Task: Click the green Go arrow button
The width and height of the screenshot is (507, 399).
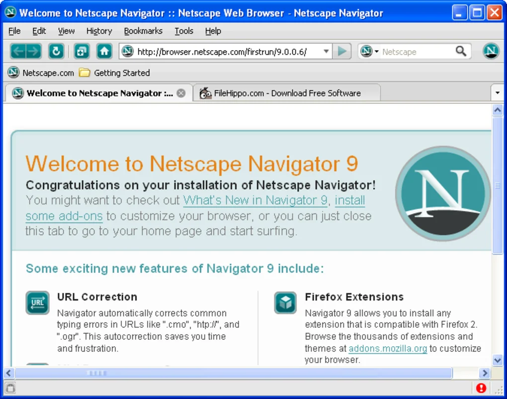Action: tap(342, 51)
